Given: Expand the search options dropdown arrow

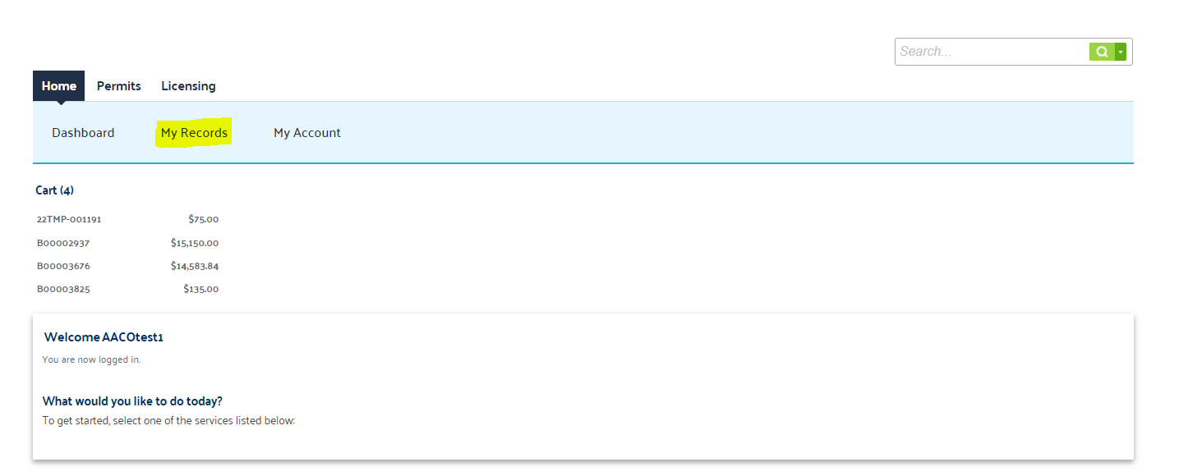Looking at the screenshot, I should click(1121, 52).
